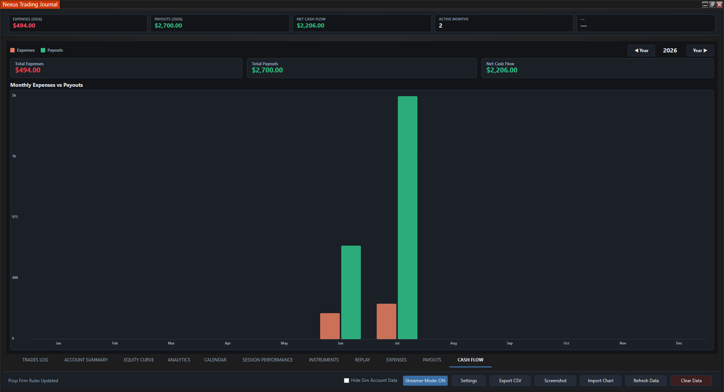Switch to the Trades Log tab
This screenshot has height=392, width=724.
35,360
